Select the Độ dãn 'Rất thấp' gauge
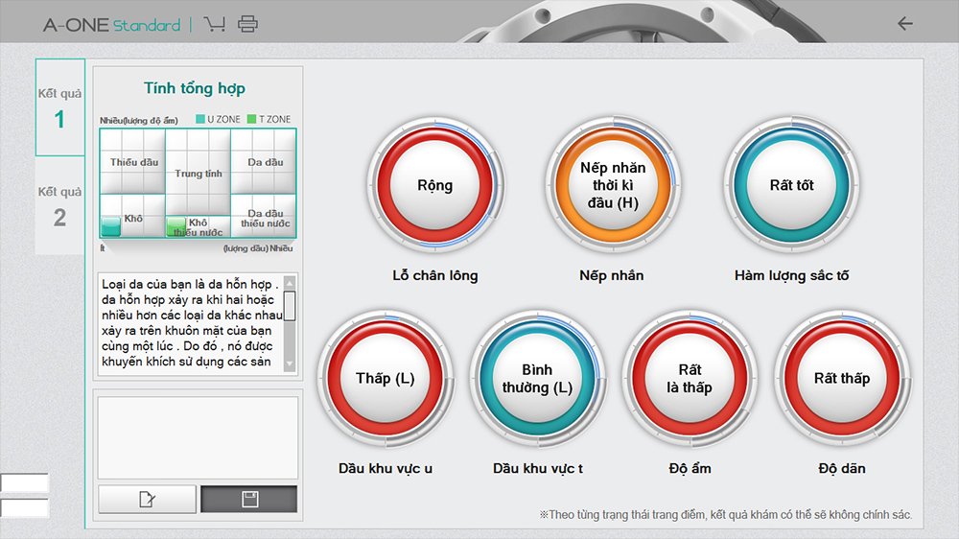Image resolution: width=959 pixels, height=539 pixels. tap(841, 378)
